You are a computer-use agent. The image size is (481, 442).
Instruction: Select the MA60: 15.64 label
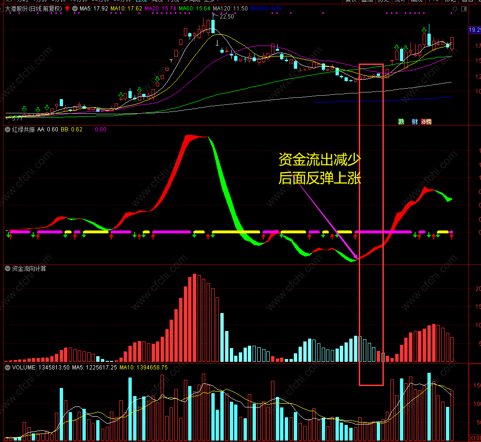194,9
